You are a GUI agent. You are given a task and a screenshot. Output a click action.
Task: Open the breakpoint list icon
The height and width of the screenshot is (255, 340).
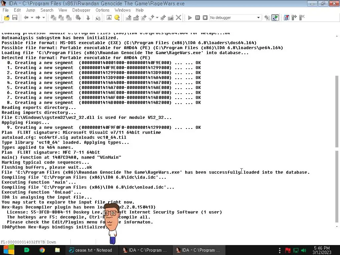tap(287, 18)
